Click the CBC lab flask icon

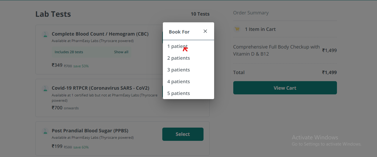[45, 34]
